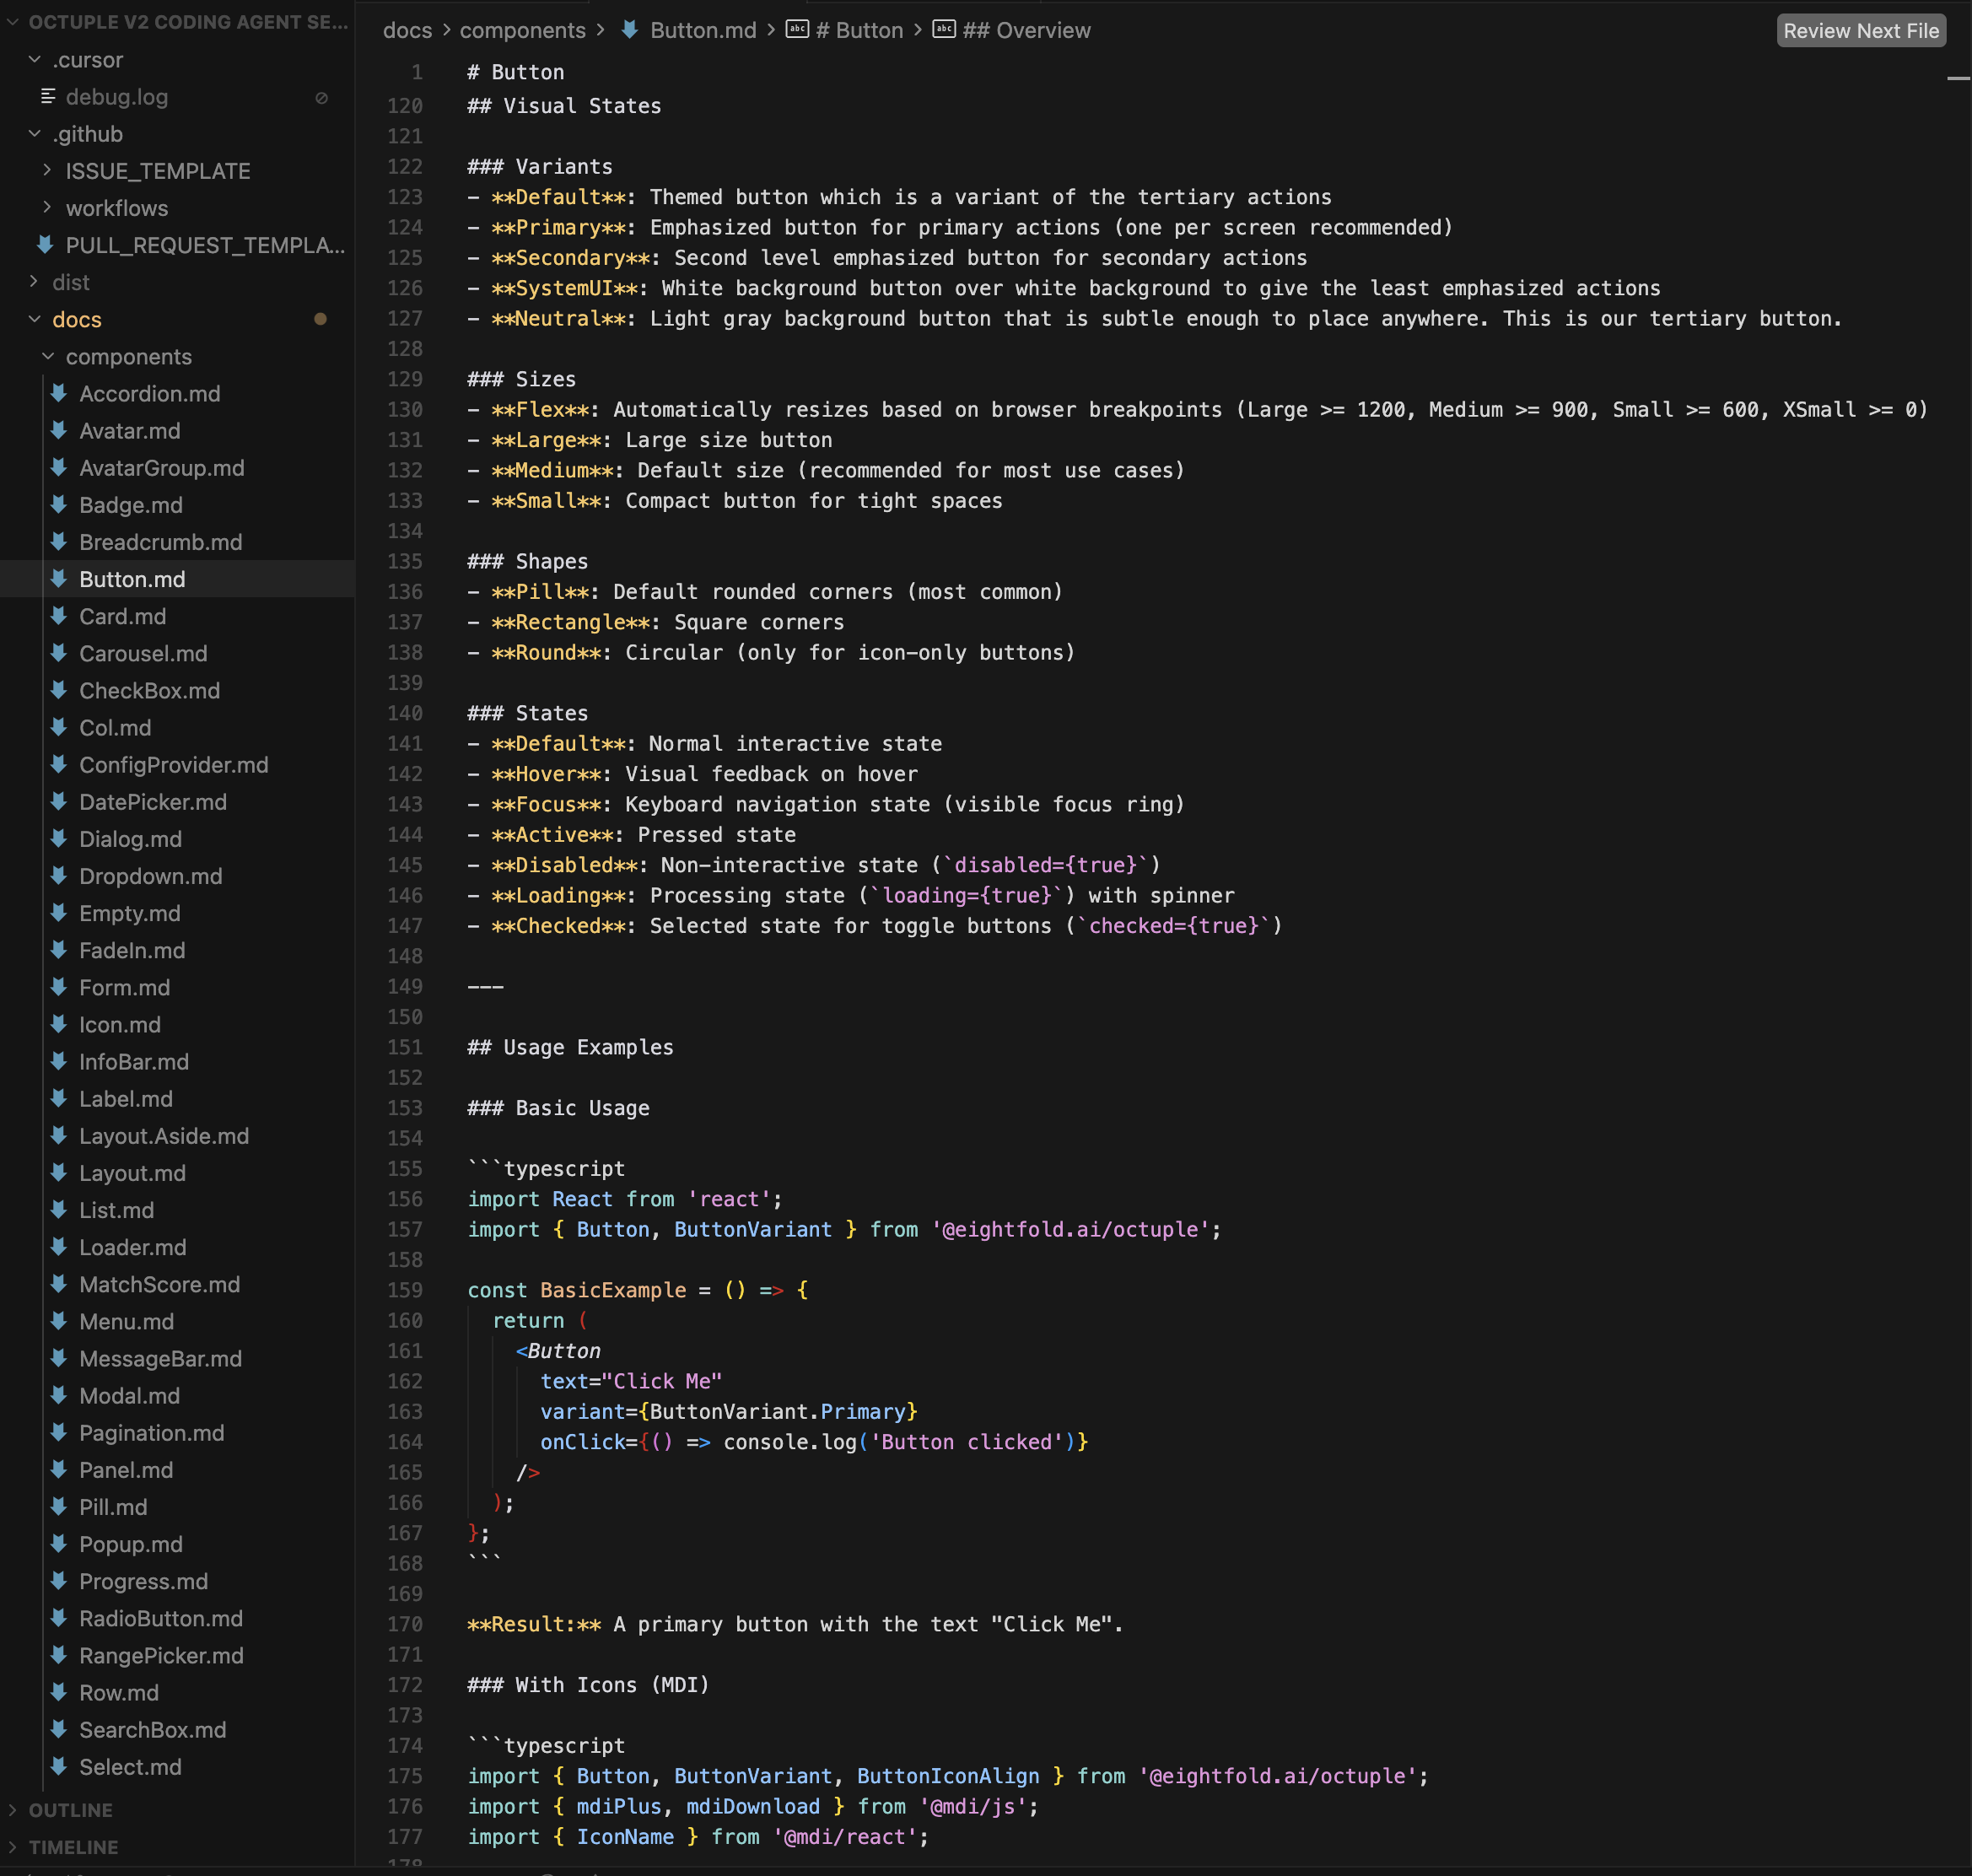Click the Markdown icon beside Accordion.md
Screen dimensions: 1972x1876
point(59,394)
